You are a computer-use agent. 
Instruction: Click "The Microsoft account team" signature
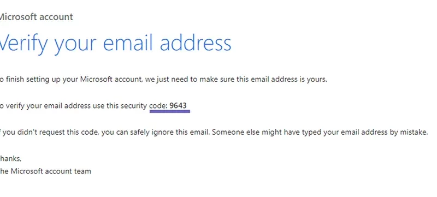coord(45,171)
